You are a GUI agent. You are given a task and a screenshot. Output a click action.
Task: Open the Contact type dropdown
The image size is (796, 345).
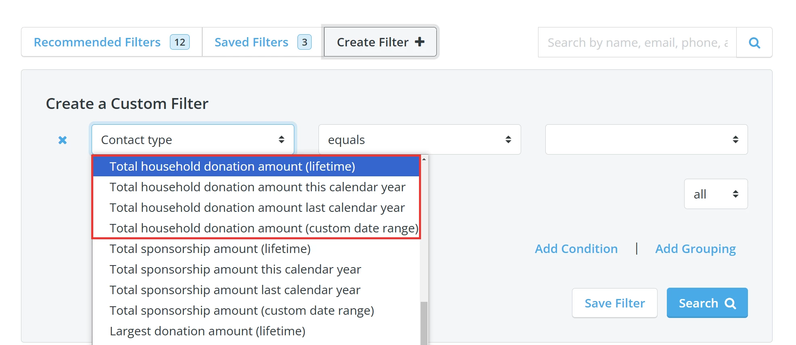[x=193, y=140]
